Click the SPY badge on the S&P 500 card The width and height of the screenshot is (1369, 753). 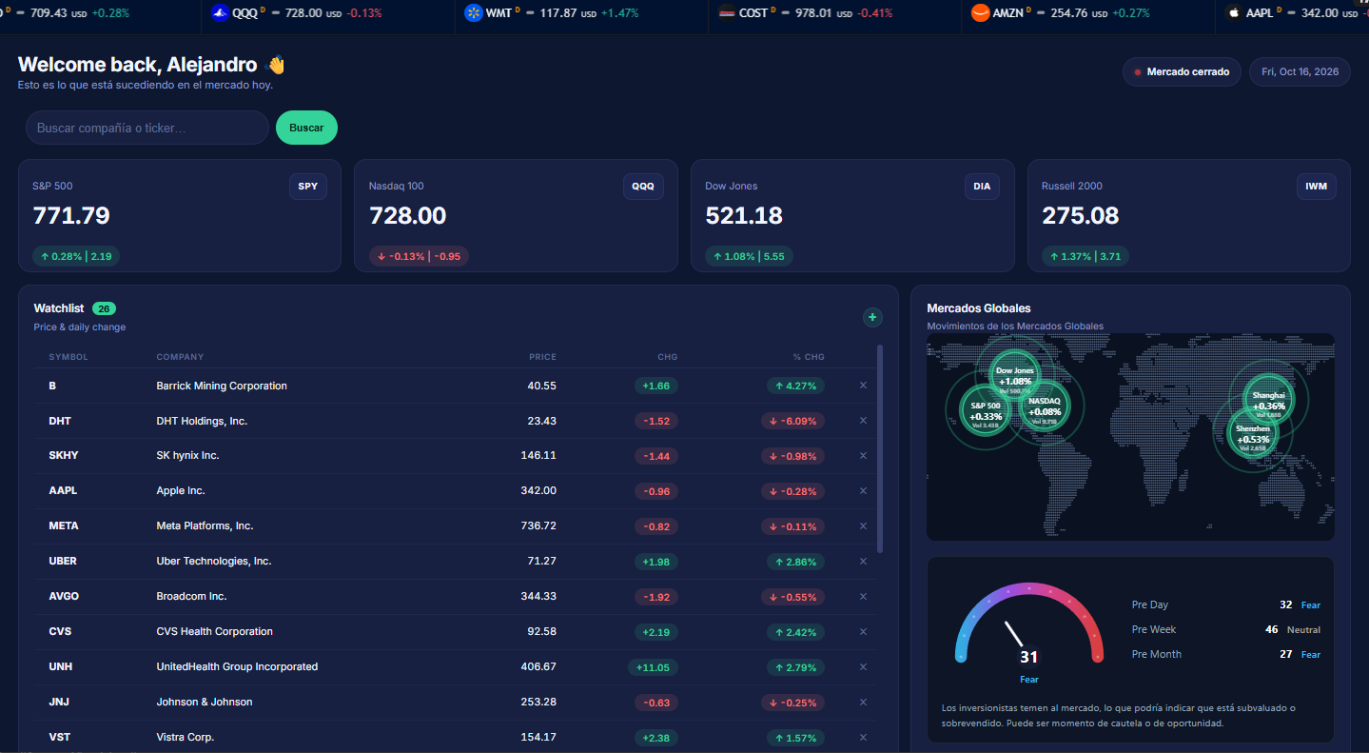(308, 187)
